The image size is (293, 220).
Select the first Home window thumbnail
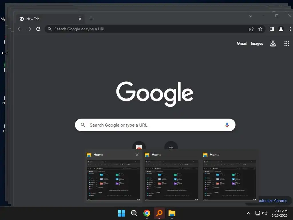(x=113, y=180)
